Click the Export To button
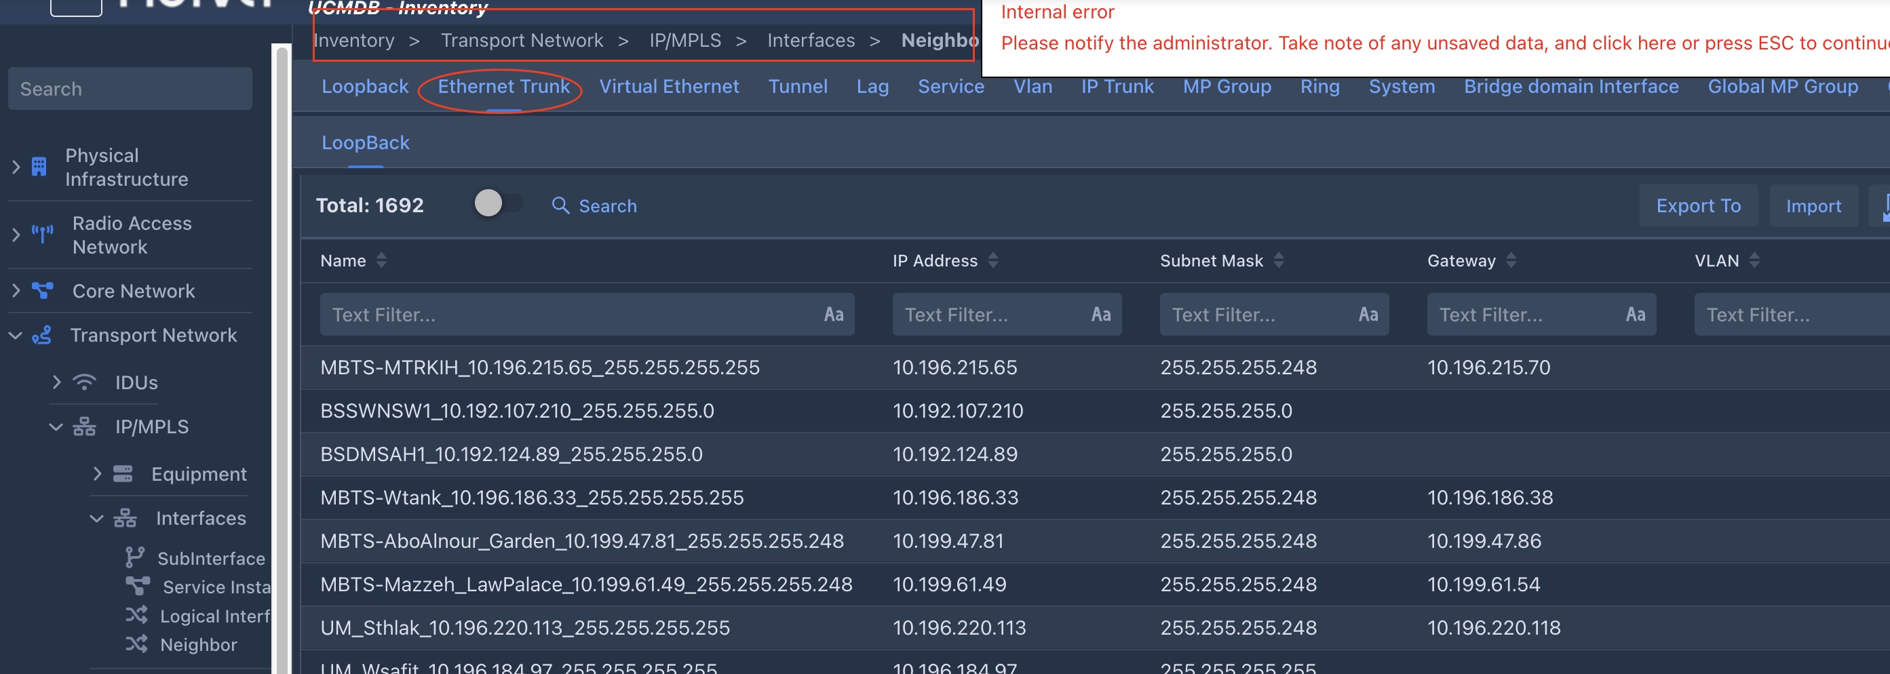1890x674 pixels. 1698,206
